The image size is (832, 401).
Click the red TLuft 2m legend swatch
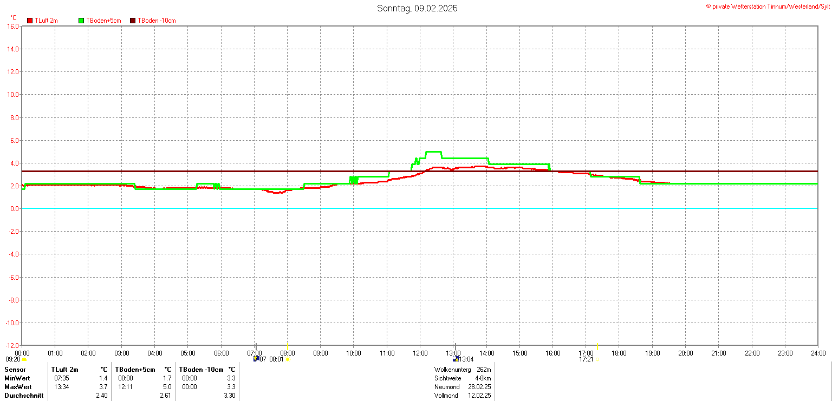click(x=30, y=21)
